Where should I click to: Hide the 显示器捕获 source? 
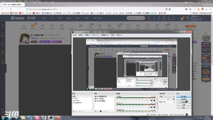[96, 101]
